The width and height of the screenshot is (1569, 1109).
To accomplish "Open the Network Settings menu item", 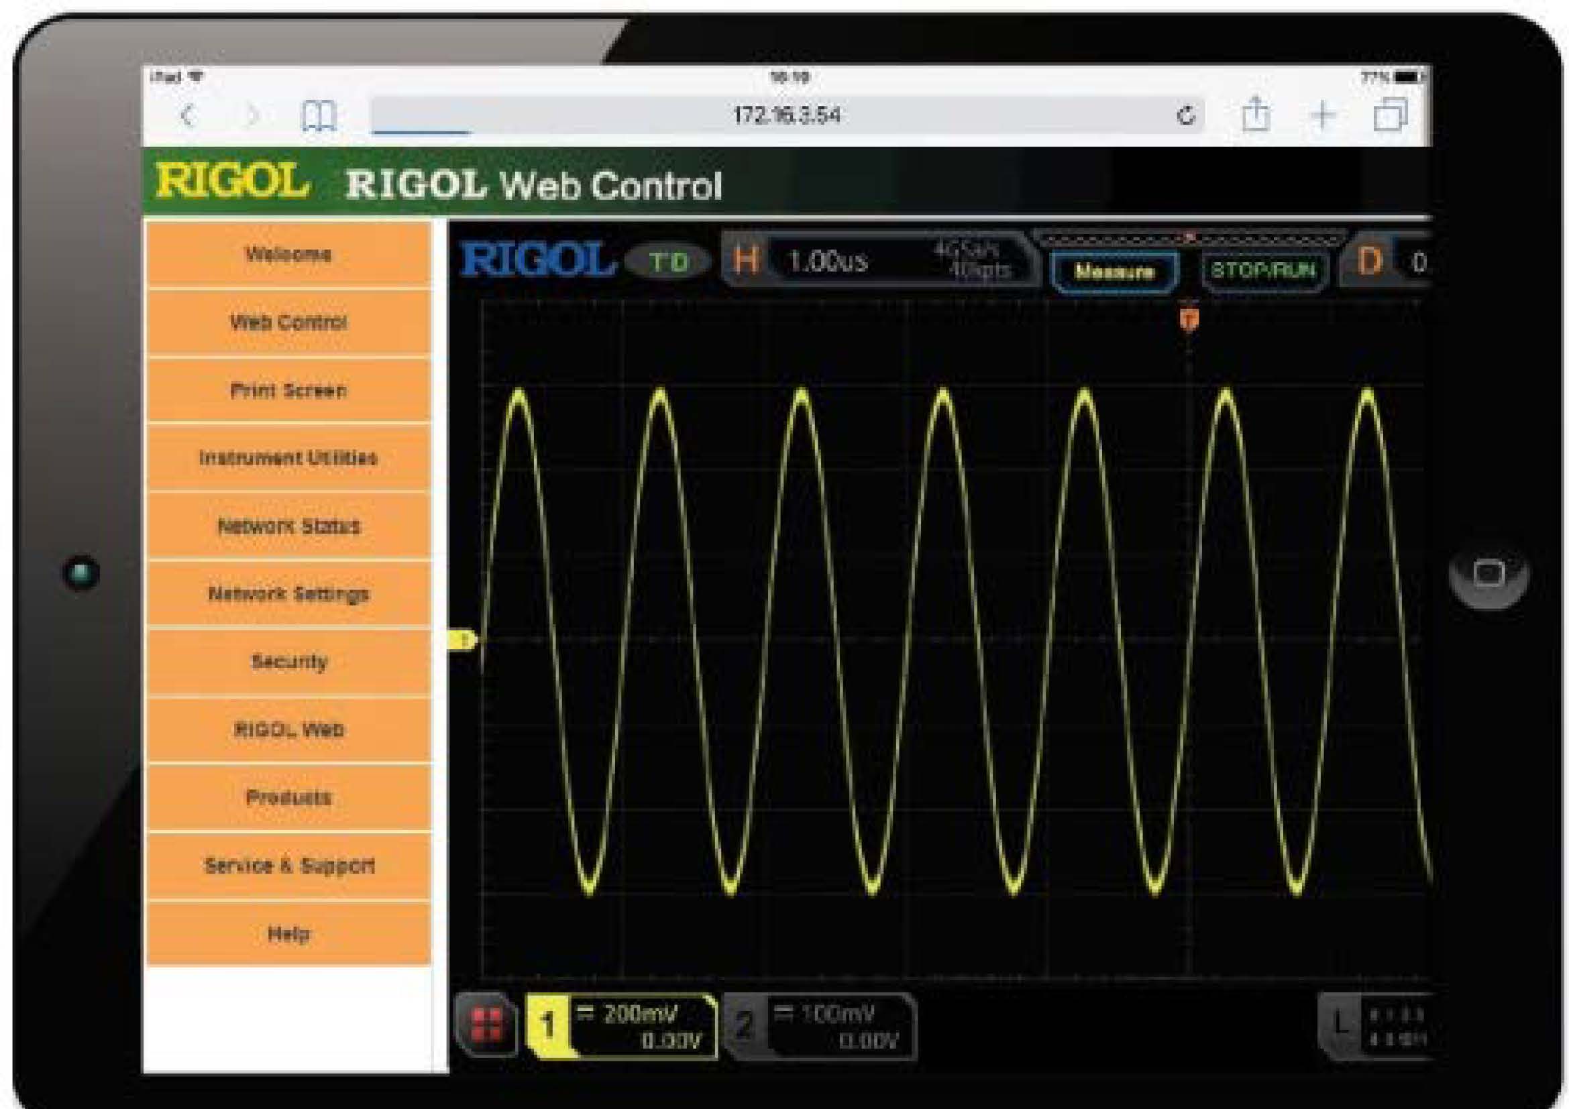I will (x=288, y=593).
